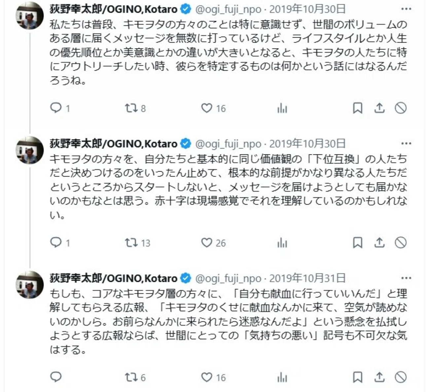Screen dimensions: 426x392
Task: Open more options for the second tweet
Action: 406,144
